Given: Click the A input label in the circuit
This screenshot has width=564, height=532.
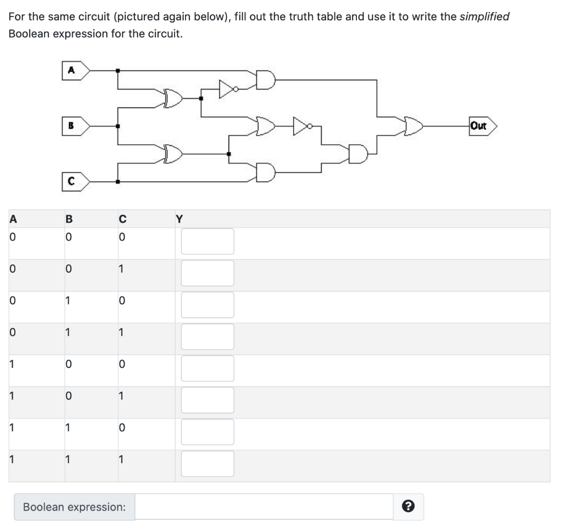Looking at the screenshot, I should click(70, 69).
